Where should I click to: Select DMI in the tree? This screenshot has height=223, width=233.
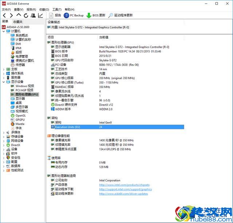click(x=16, y=44)
